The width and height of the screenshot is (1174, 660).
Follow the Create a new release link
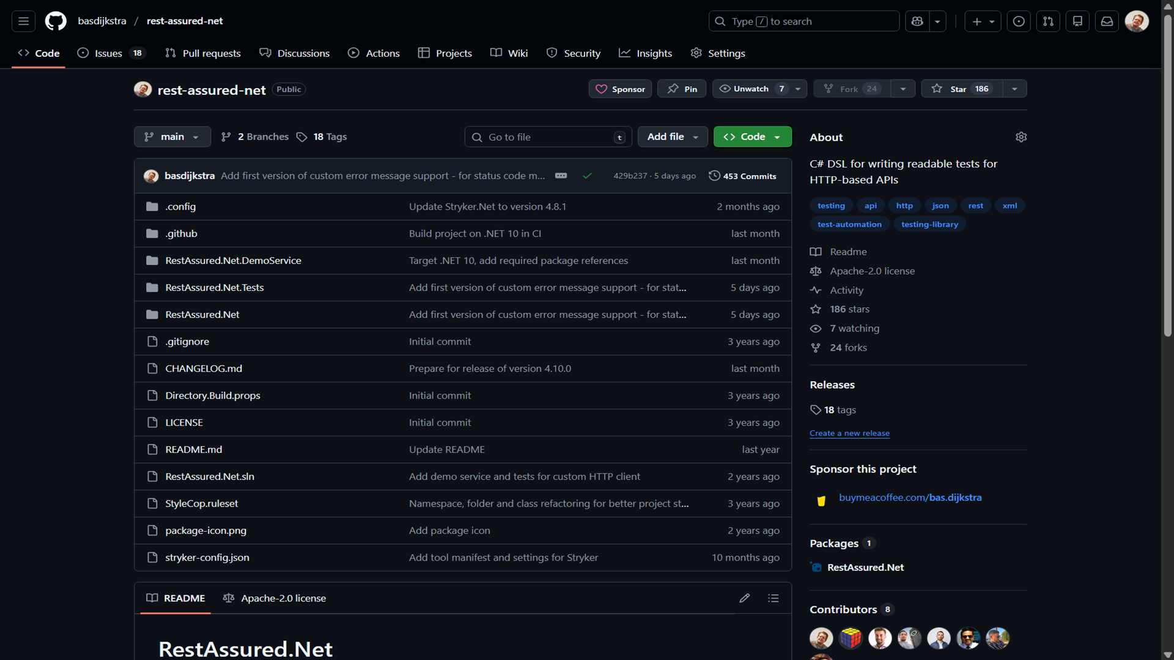849,433
